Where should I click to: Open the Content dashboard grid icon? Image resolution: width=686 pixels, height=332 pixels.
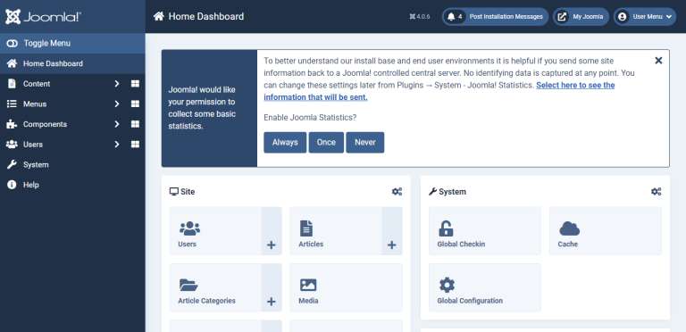[135, 83]
